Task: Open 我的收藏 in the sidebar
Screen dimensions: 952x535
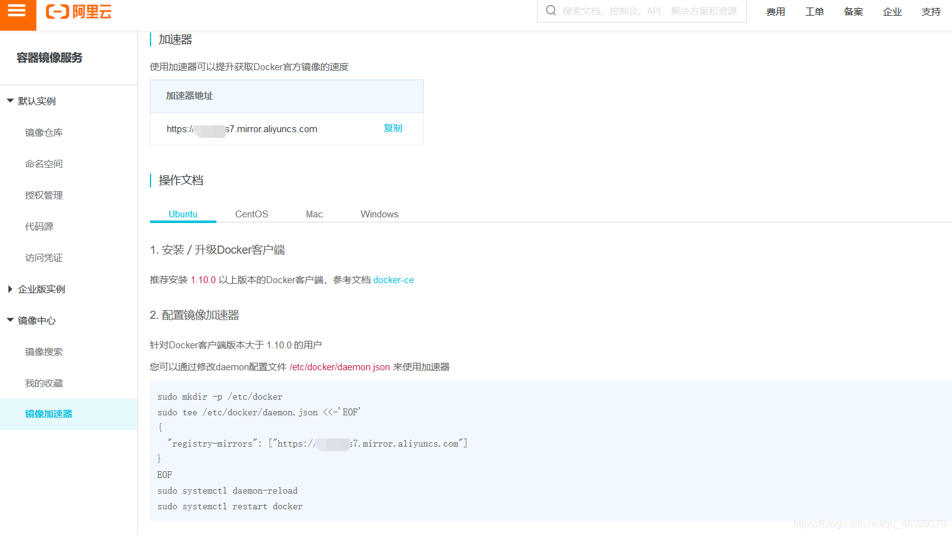Action: pyautogui.click(x=44, y=383)
